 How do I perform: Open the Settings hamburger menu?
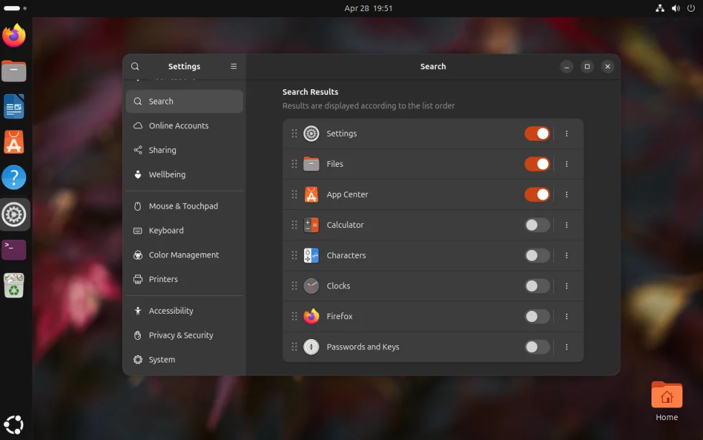click(233, 67)
